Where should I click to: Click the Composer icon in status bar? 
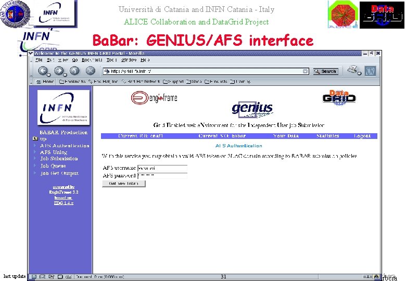point(51,277)
